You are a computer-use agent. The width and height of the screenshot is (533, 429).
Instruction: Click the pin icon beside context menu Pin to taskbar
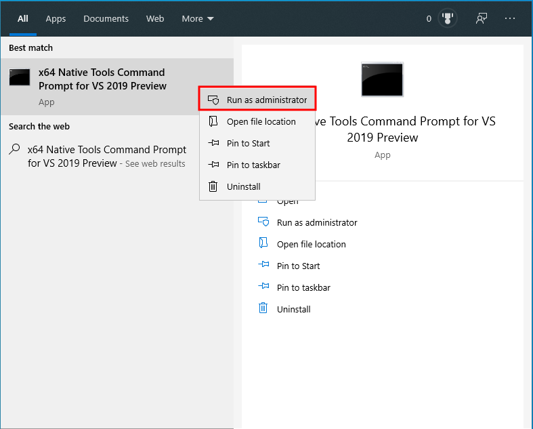pos(213,165)
